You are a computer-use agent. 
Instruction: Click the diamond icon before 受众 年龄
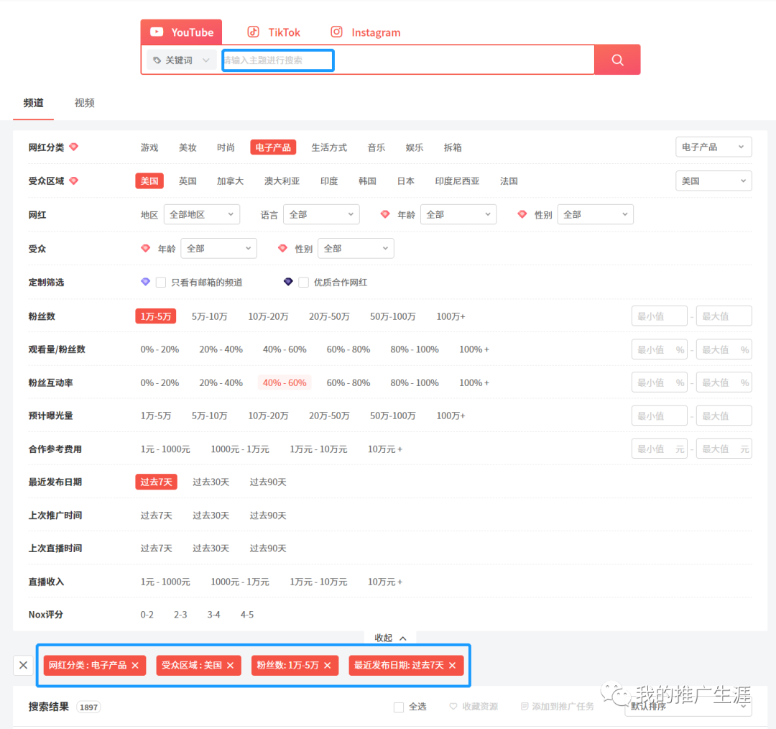(145, 248)
